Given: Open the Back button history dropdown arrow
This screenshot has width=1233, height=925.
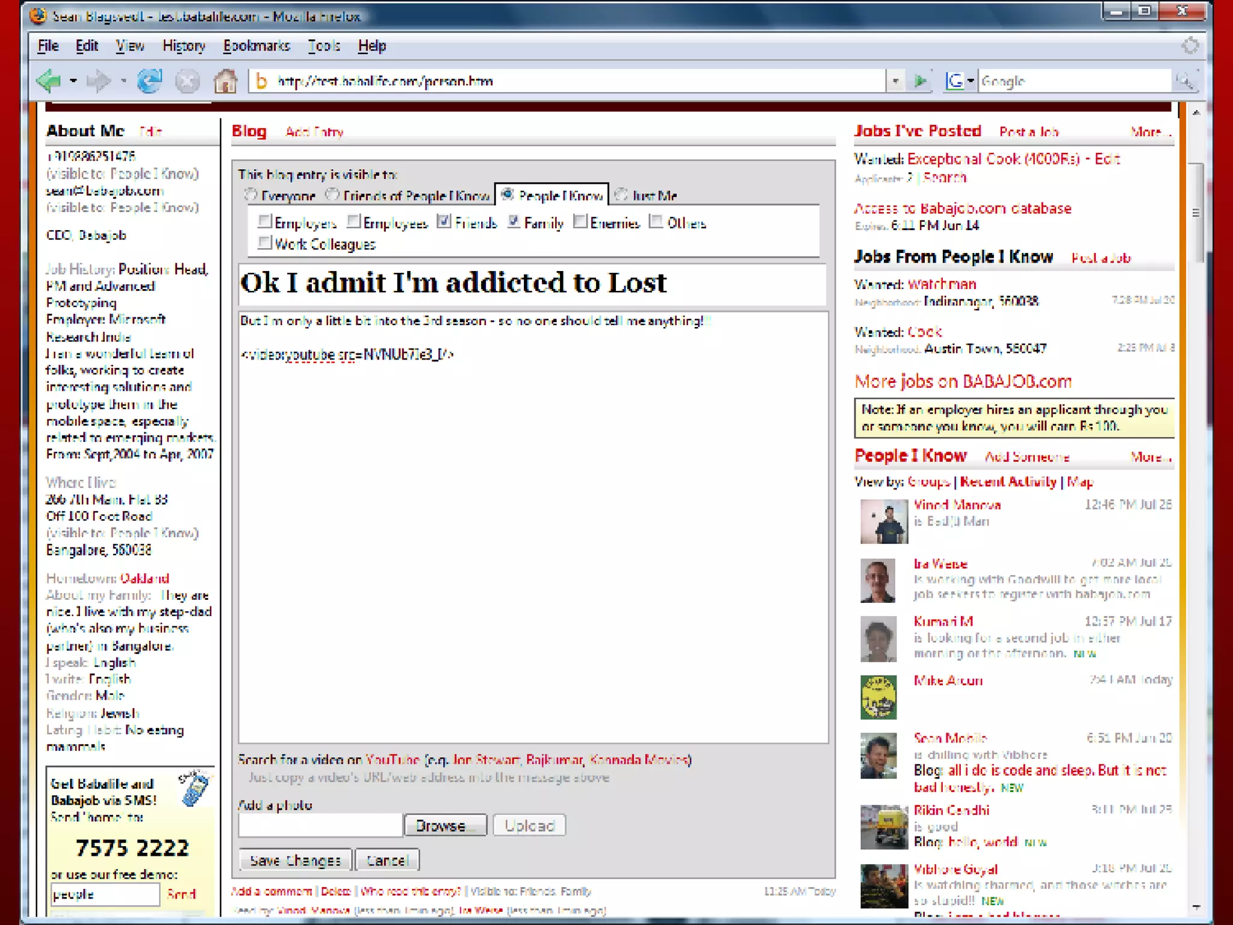Looking at the screenshot, I should point(73,81).
